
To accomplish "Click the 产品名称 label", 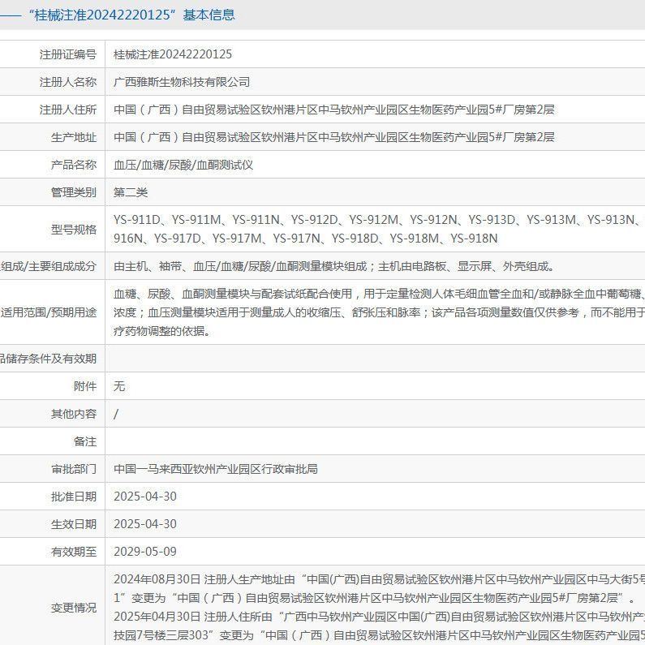I will [x=74, y=165].
